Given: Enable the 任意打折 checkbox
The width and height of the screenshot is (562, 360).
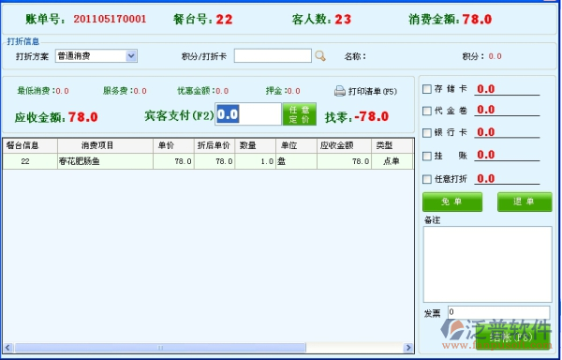Looking at the screenshot, I should pos(426,179).
